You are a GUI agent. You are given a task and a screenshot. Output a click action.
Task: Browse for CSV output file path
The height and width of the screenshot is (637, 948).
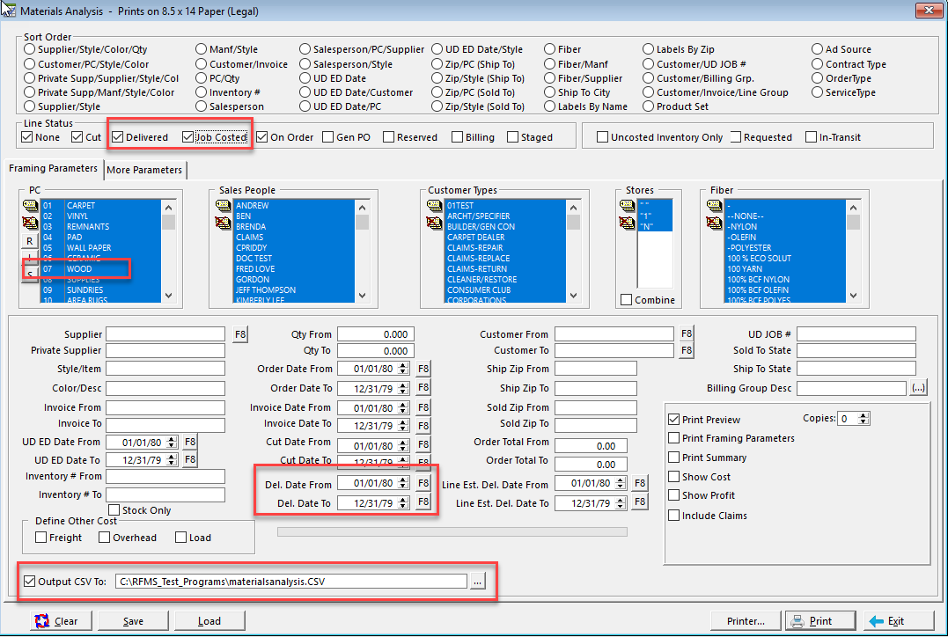point(478,582)
